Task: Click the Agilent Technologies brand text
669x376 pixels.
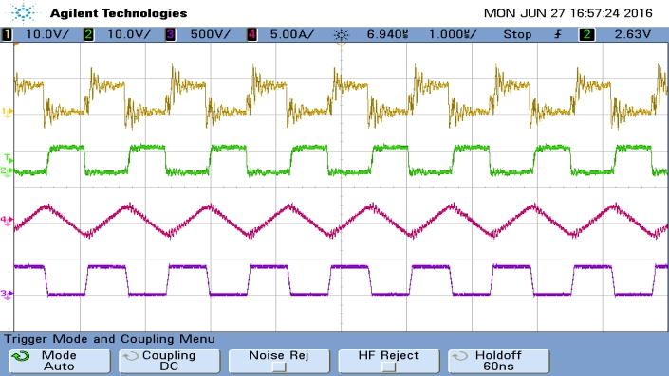Action: [119, 13]
